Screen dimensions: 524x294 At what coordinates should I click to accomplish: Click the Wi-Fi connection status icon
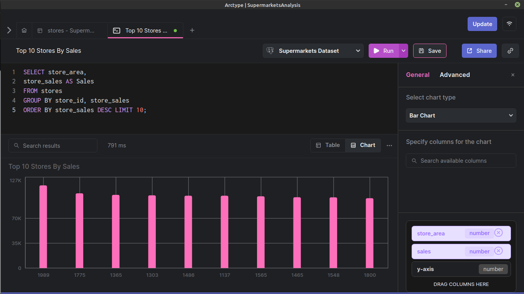tap(509, 24)
